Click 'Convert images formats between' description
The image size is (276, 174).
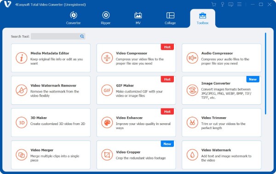pyautogui.click(x=226, y=93)
